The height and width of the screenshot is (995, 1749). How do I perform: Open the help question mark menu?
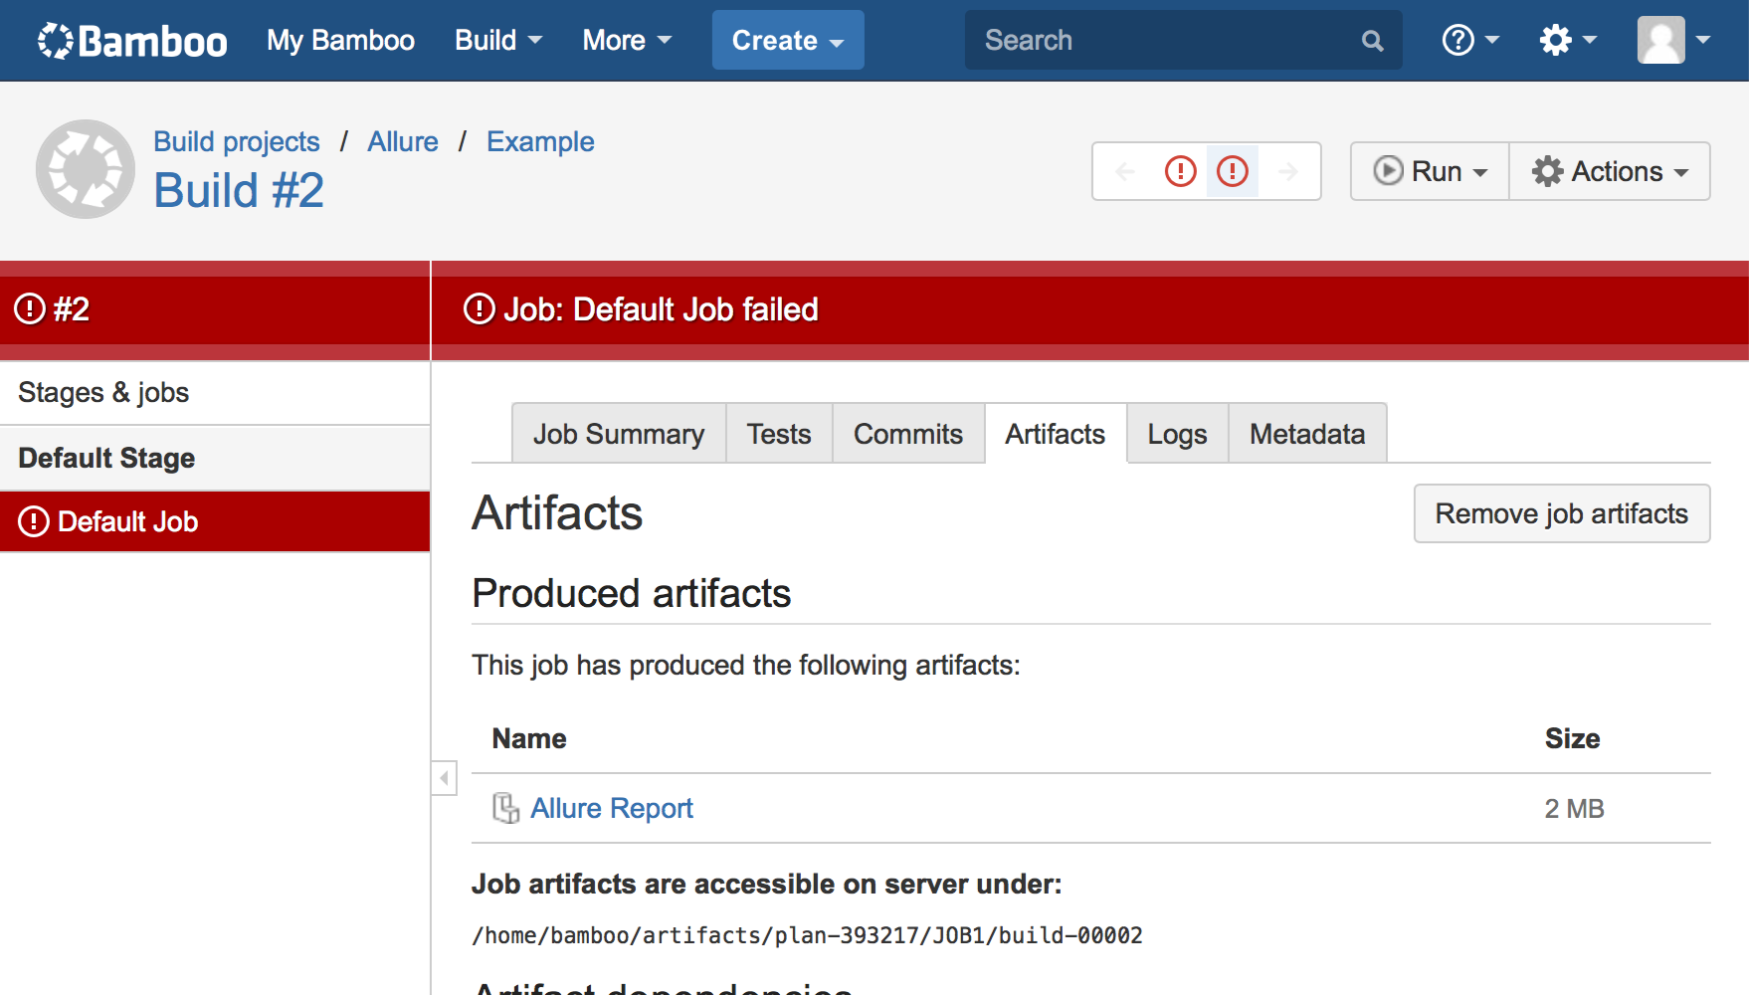coord(1468,41)
